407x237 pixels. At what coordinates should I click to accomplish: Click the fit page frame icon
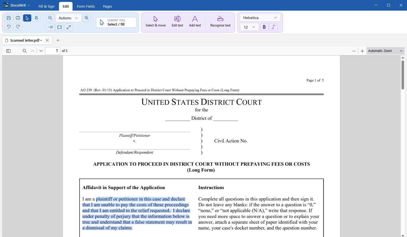tap(60, 27)
